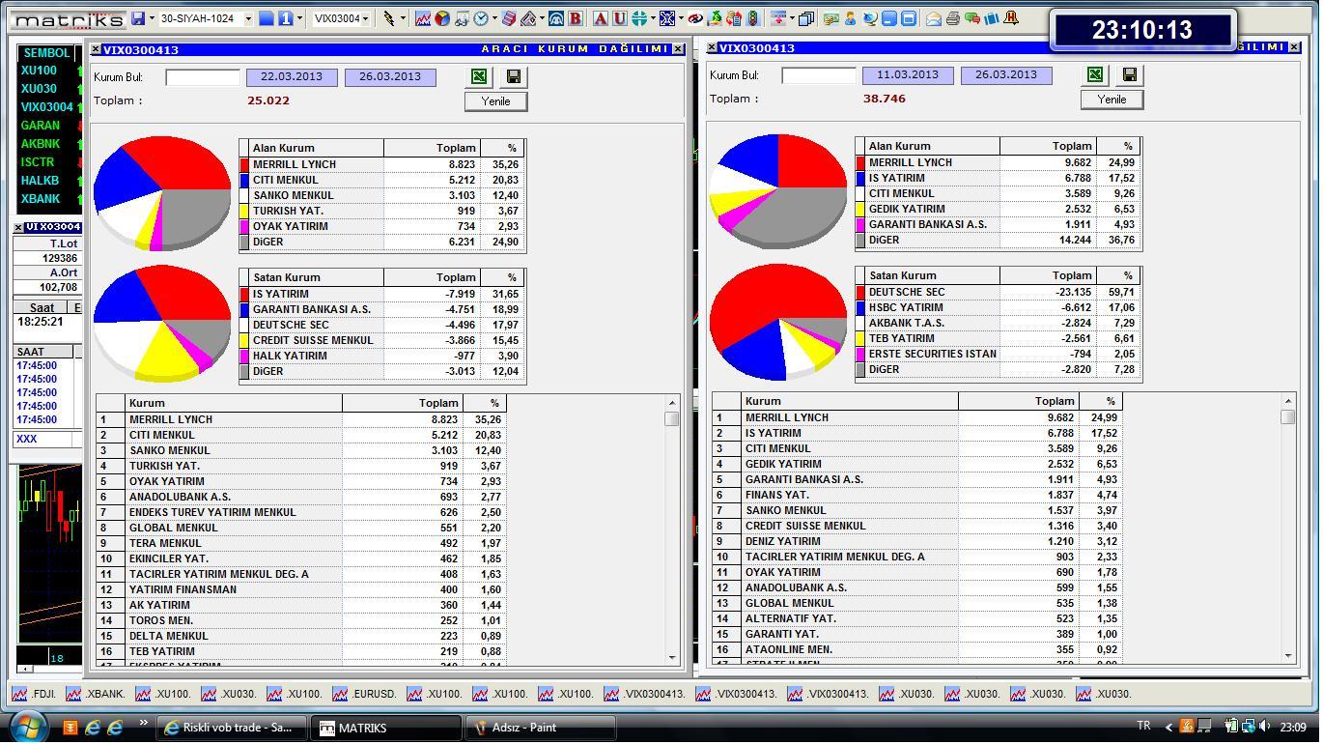Screen dimensions: 1323x744
Task: Click 26.03.2013 end date in left window
Action: [x=390, y=77]
